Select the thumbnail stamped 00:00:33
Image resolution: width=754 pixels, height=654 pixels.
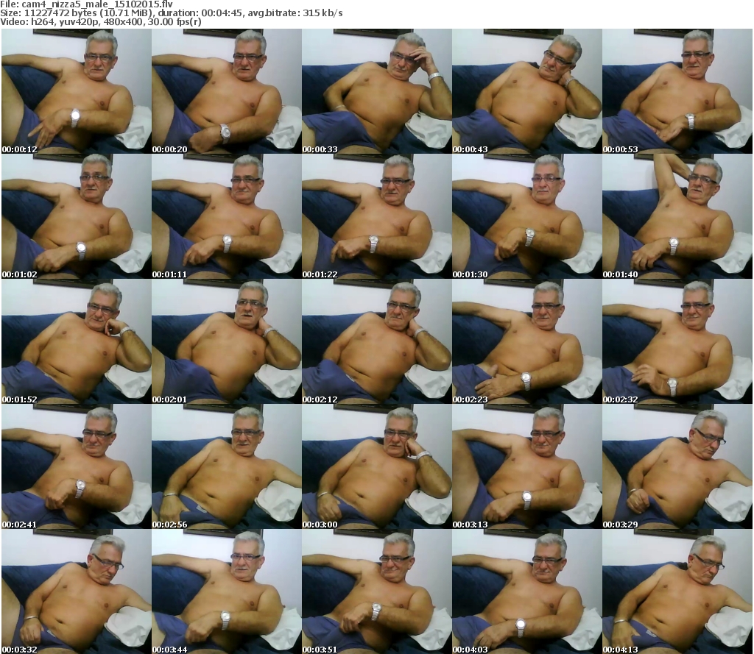(x=377, y=91)
